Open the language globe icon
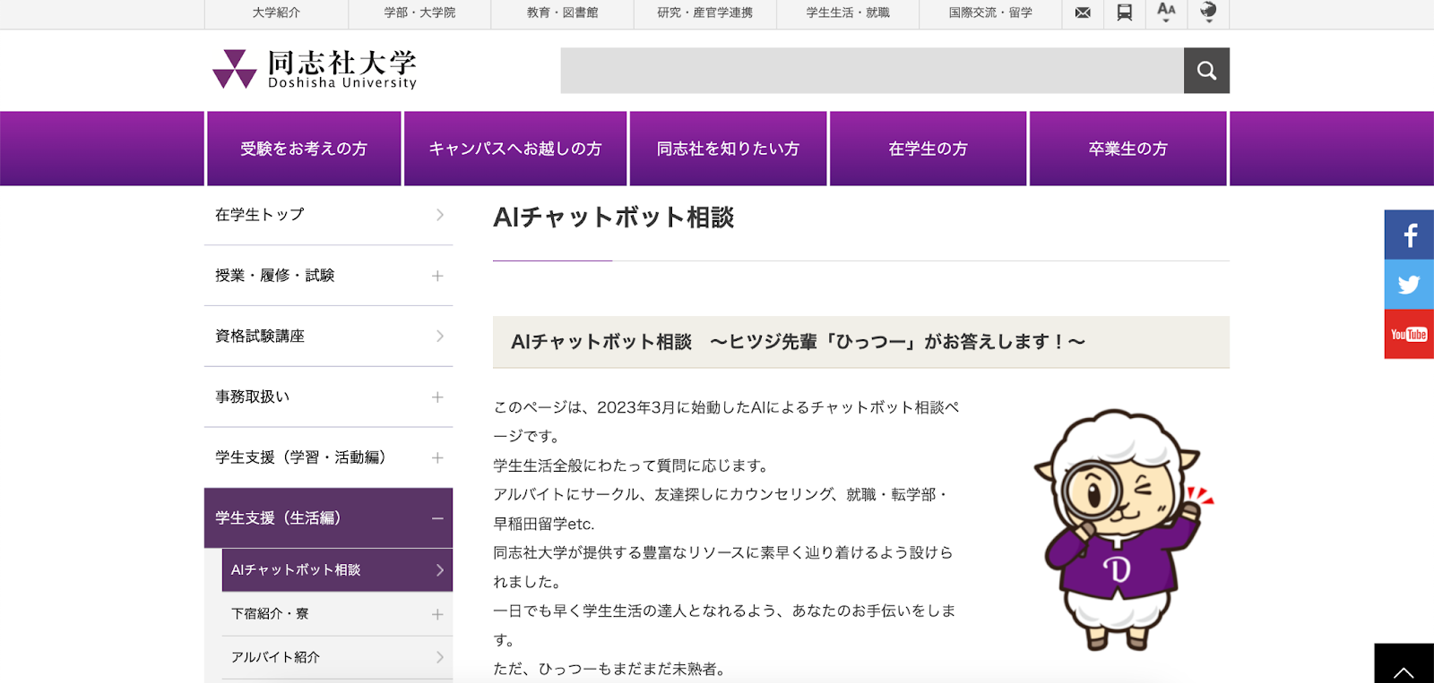The image size is (1434, 683). click(1208, 12)
